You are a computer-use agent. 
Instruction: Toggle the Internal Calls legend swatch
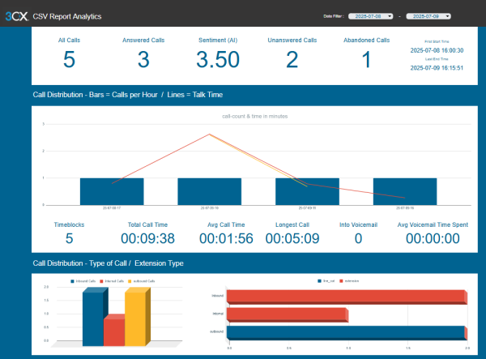click(x=101, y=281)
